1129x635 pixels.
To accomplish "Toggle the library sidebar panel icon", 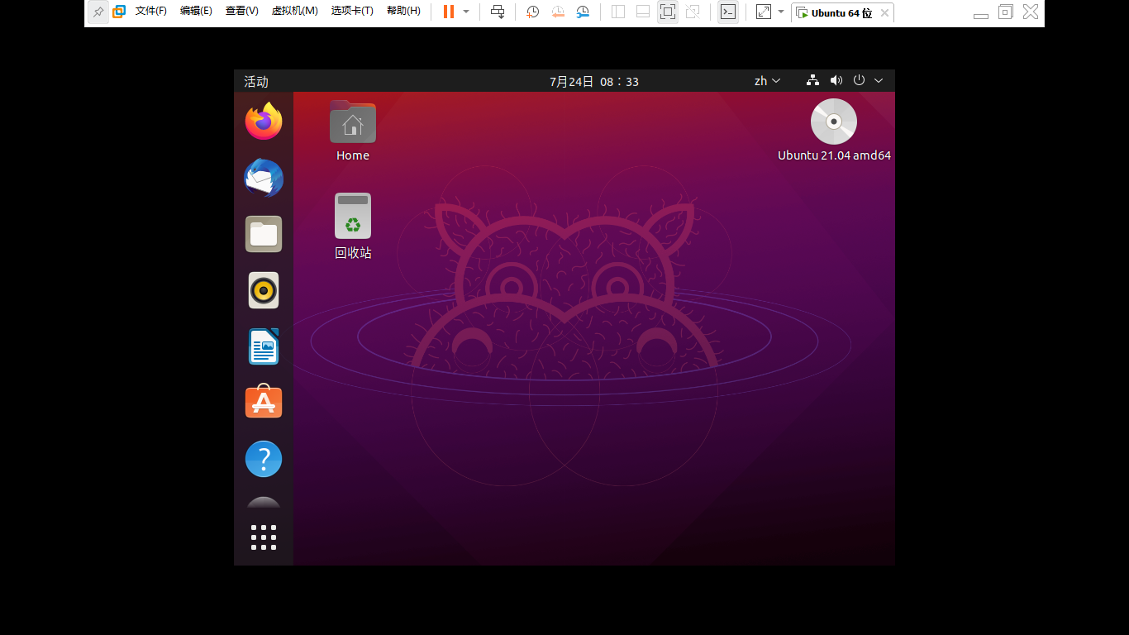I will (618, 12).
